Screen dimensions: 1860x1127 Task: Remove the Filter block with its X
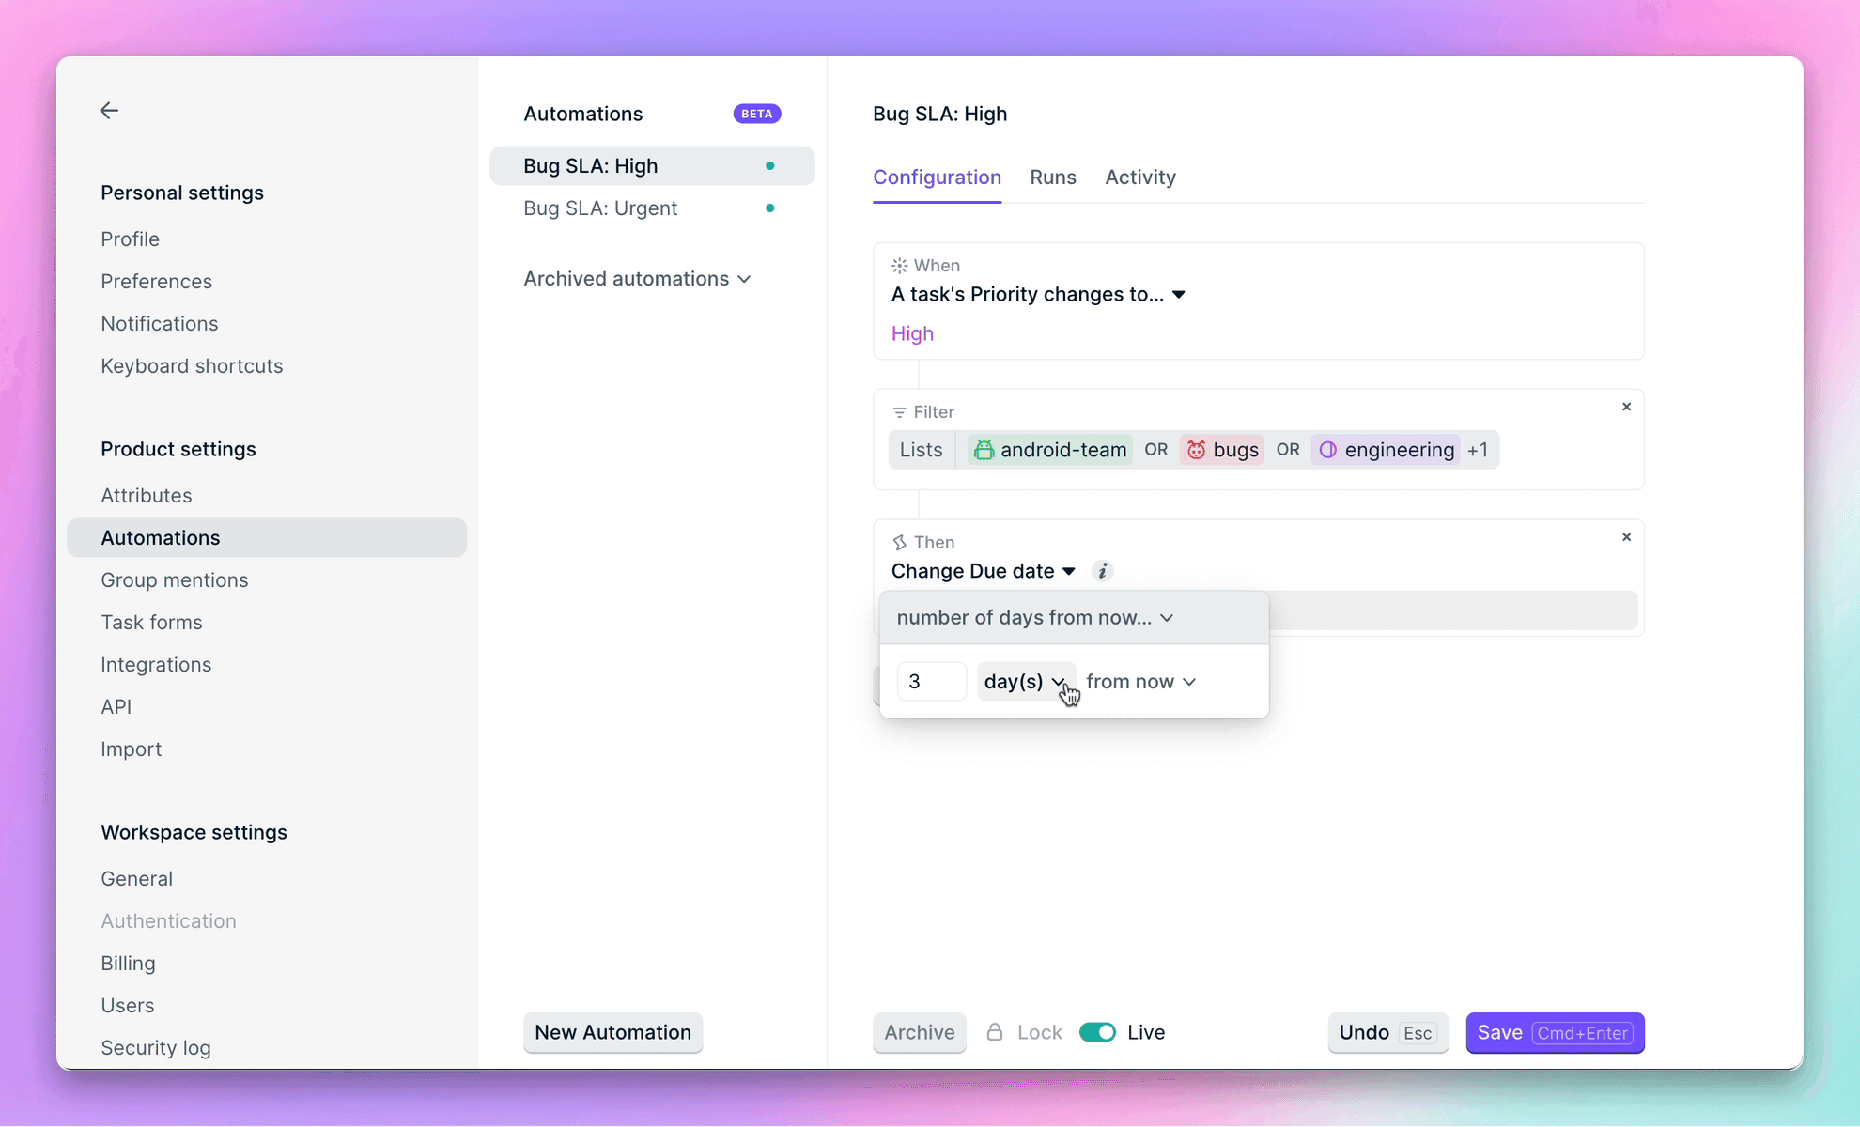[1626, 407]
